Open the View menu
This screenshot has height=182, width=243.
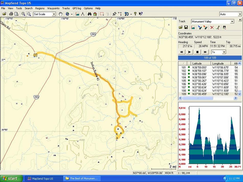(10, 8)
